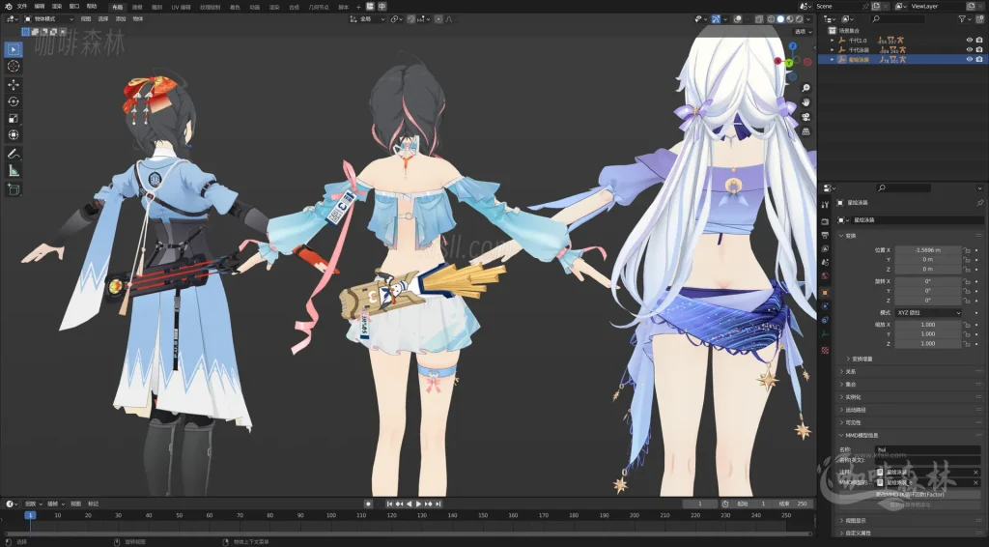Open the 文件 File menu
This screenshot has width=989, height=547.
(x=22, y=7)
